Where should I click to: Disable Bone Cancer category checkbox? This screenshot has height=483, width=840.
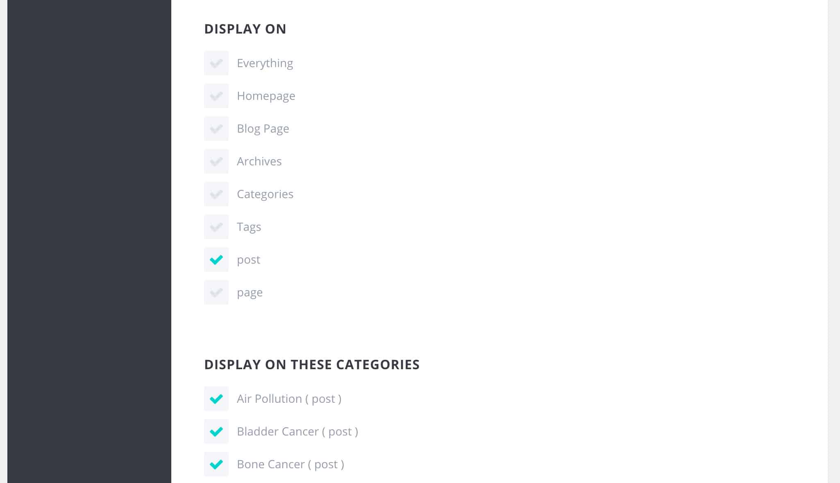tap(216, 464)
